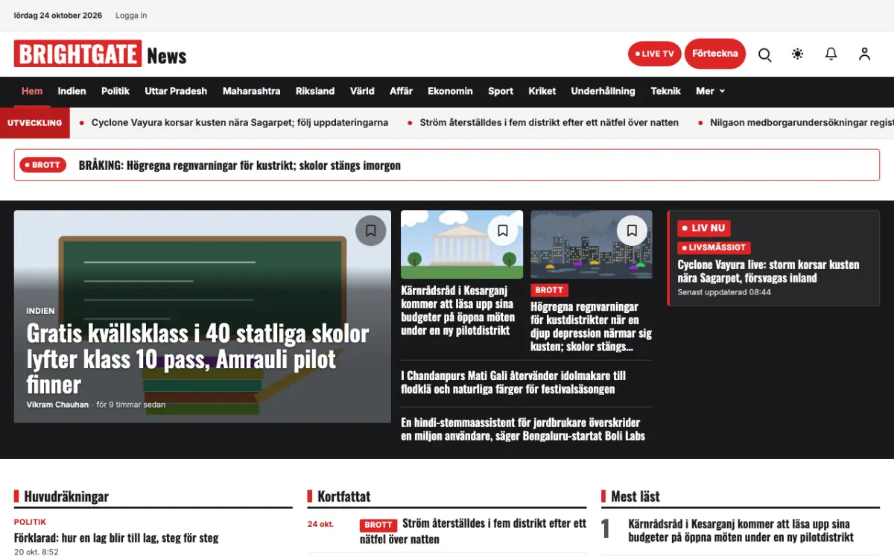Open Kärnrådsråd i Kesarganj headline in hero
The height and width of the screenshot is (559, 894).
(x=457, y=310)
